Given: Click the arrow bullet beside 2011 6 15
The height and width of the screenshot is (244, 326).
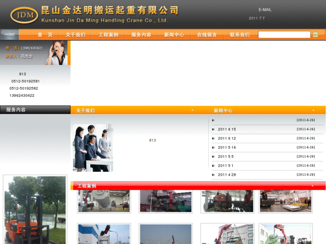Looking at the screenshot, I should 213,129.
